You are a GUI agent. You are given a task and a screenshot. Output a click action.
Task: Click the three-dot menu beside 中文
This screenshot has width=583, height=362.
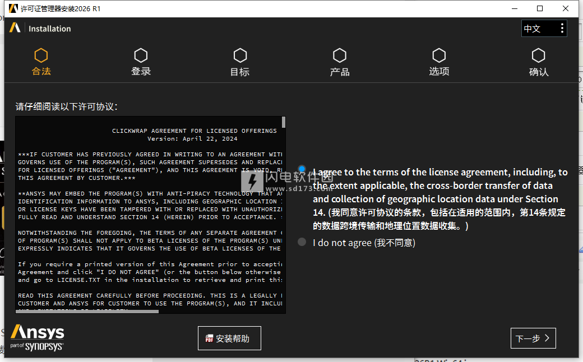coord(562,29)
